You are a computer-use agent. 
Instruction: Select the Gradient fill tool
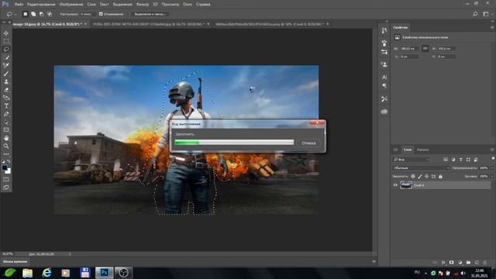(6, 98)
